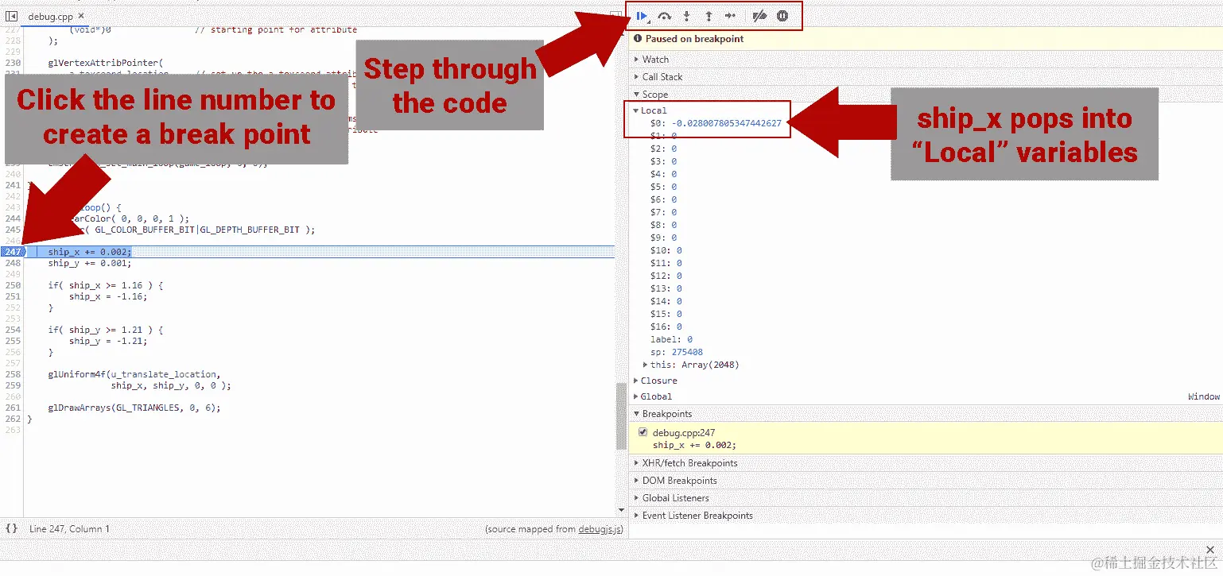Click line number 247 breakpoint marker

13,252
